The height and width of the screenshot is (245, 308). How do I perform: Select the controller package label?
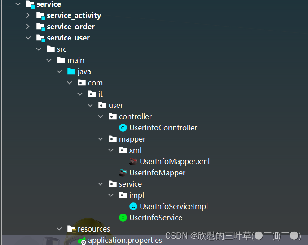point(135,116)
